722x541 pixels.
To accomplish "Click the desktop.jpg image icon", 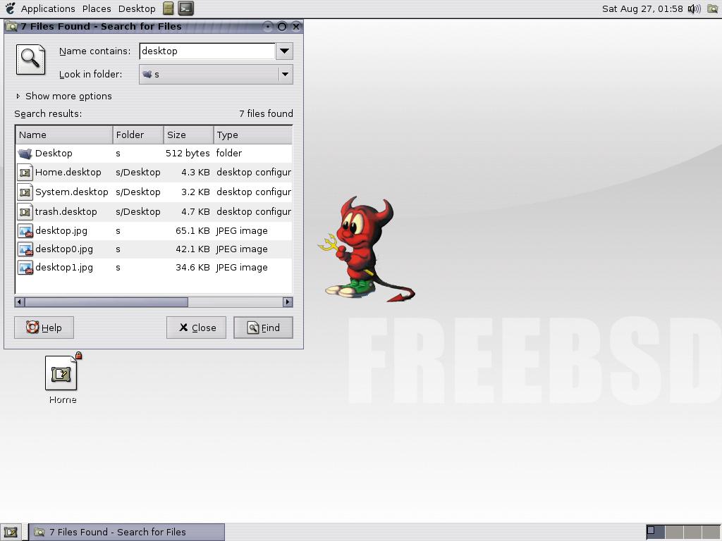I will pos(25,231).
